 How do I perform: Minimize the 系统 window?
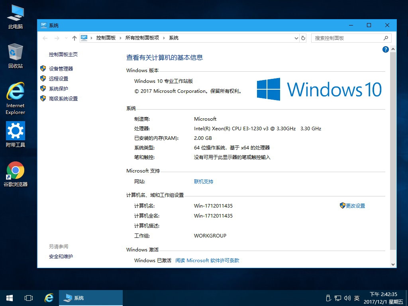(x=351, y=25)
